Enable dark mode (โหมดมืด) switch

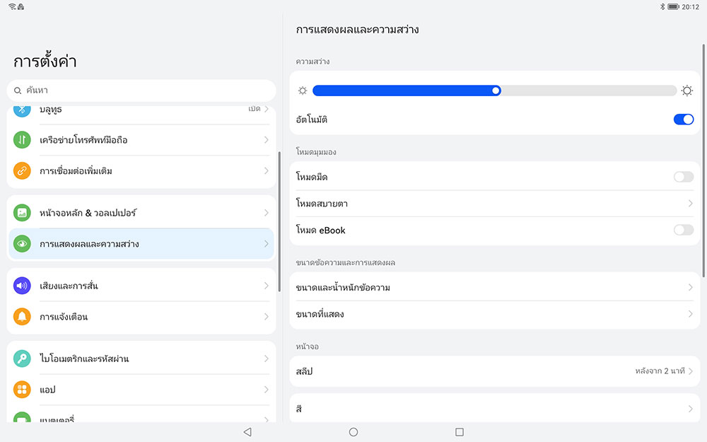coord(683,177)
